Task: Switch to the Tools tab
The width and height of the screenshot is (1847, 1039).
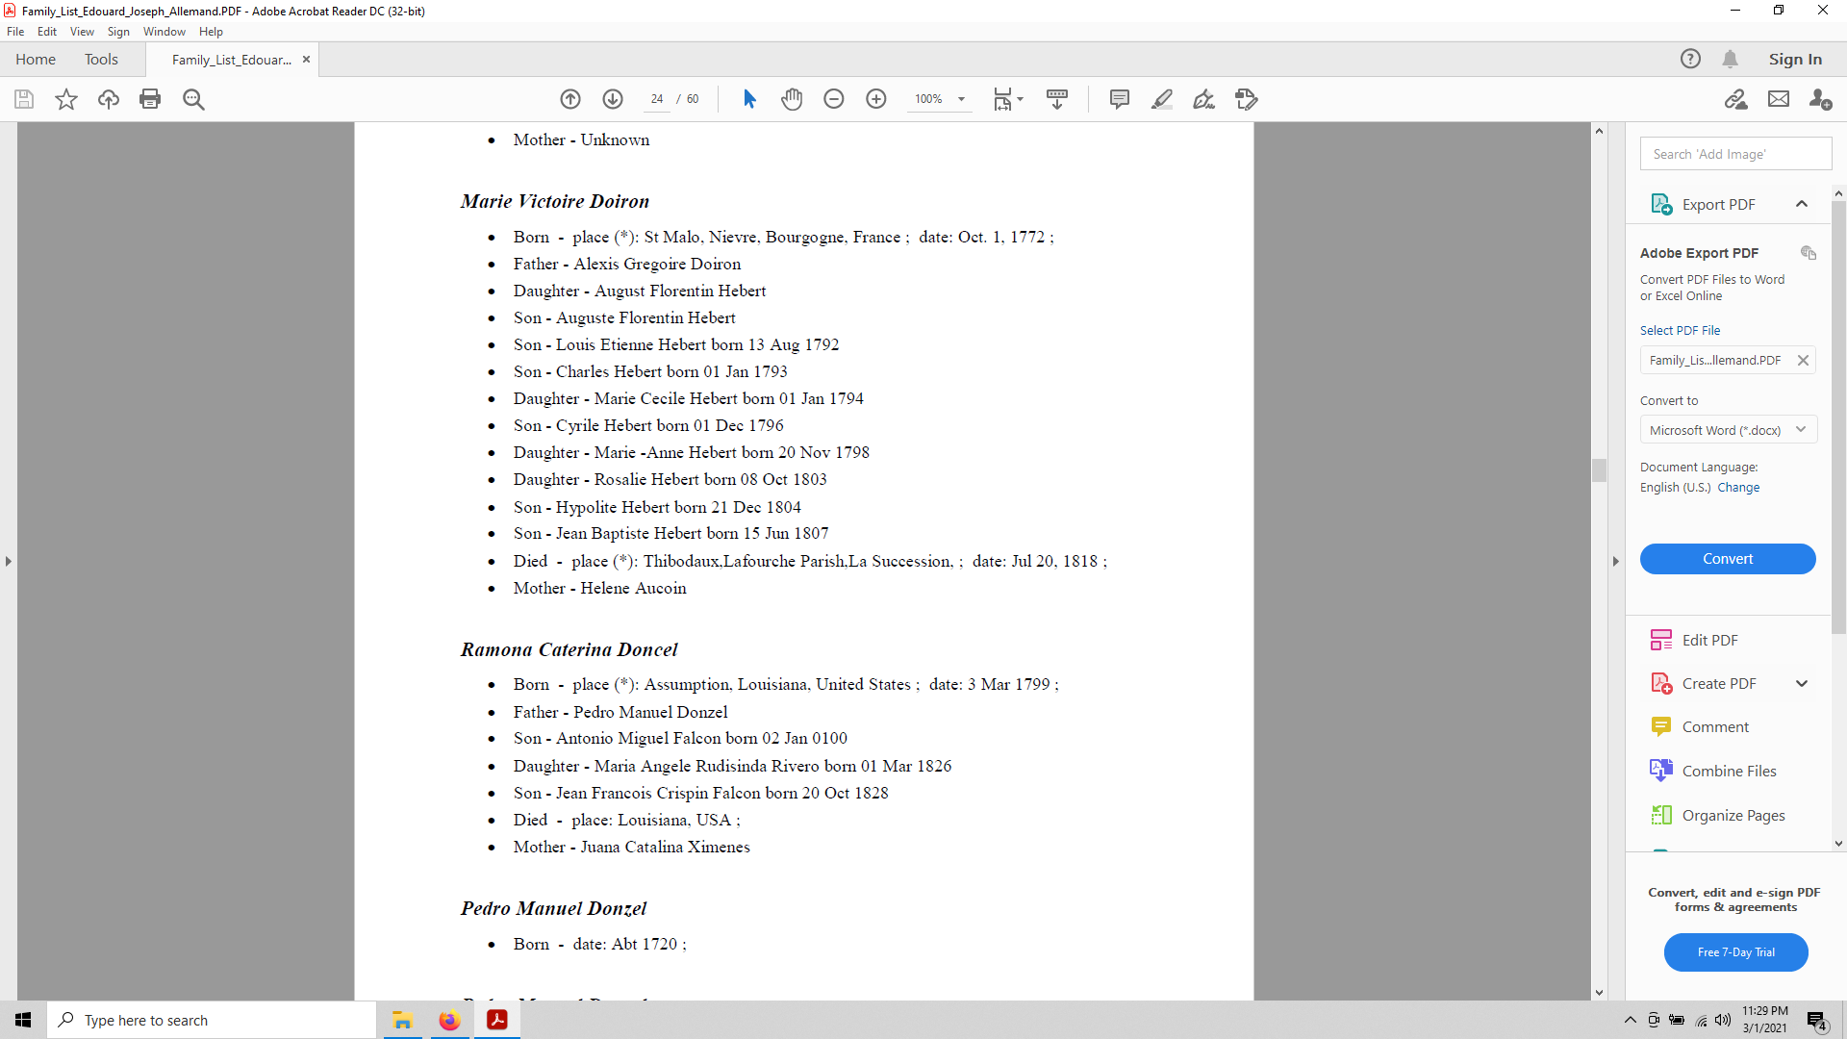Action: (x=101, y=60)
